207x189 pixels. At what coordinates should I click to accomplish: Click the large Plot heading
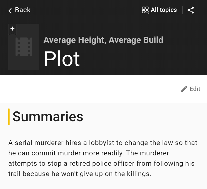(x=62, y=59)
